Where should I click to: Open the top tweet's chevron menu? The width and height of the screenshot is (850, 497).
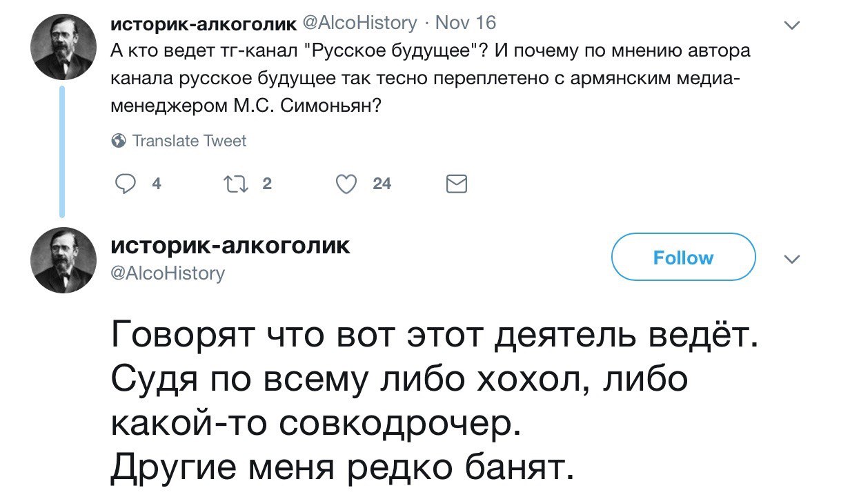coord(793,26)
